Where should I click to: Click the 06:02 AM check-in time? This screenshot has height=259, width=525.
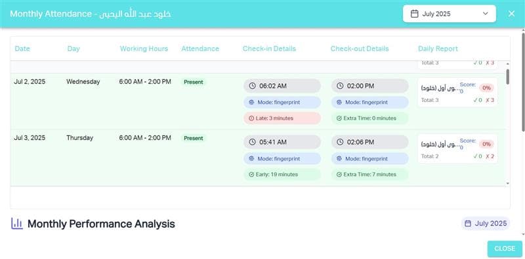(273, 86)
